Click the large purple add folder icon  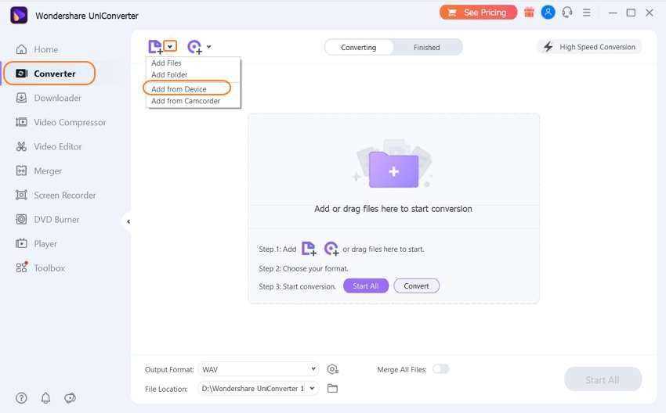[x=393, y=169]
